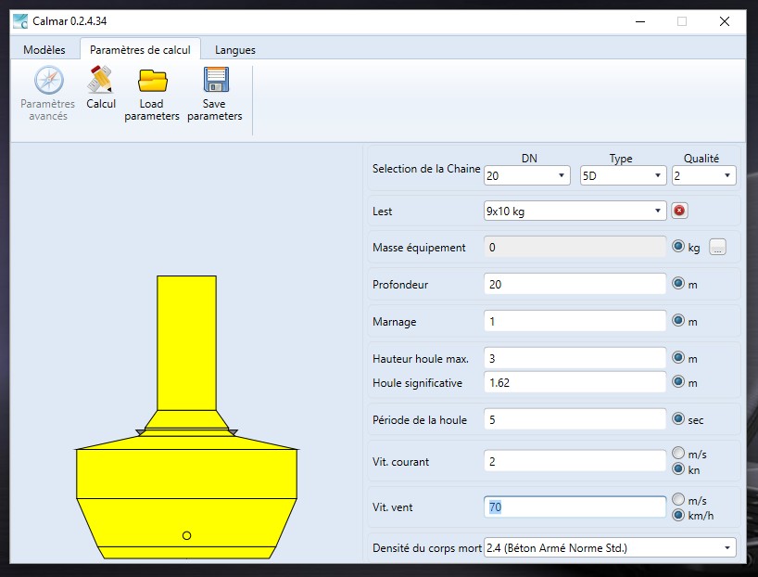The height and width of the screenshot is (577, 758).
Task: Open Load parameters folder icon
Action: [x=152, y=82]
